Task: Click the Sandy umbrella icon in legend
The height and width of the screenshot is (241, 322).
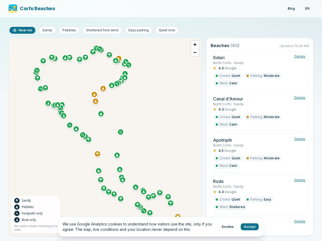Action: (17, 201)
